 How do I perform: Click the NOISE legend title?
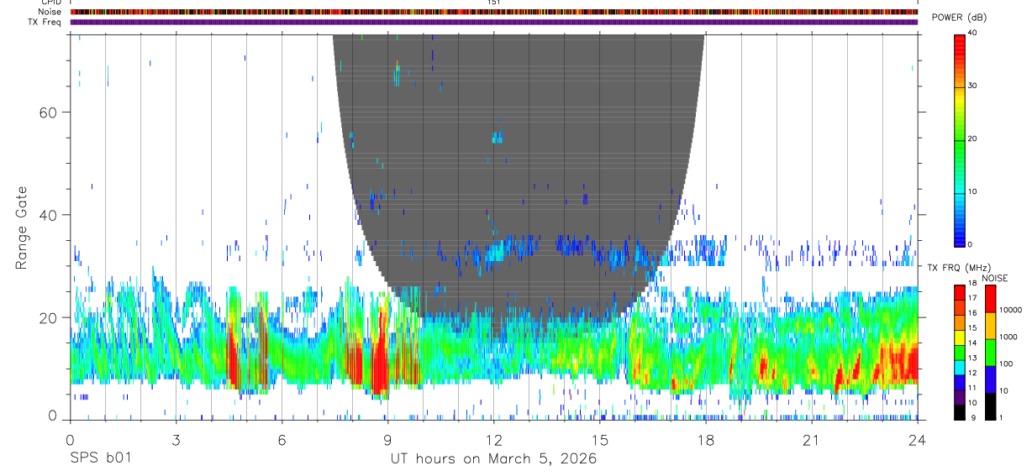[x=994, y=278]
